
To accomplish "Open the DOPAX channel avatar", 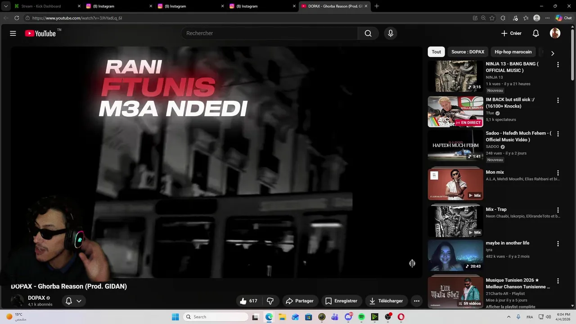I will [18, 301].
